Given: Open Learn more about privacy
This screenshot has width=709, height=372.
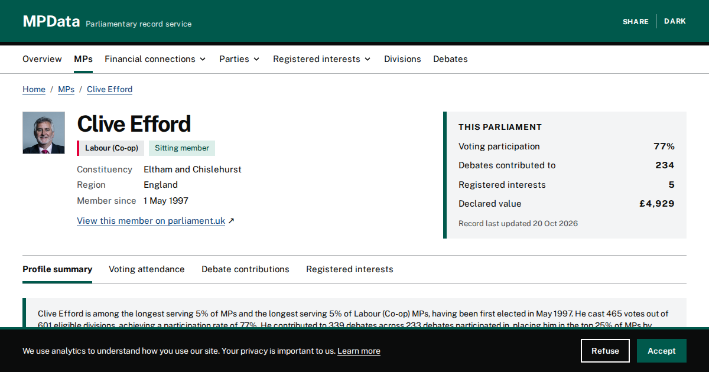Looking at the screenshot, I should point(359,351).
